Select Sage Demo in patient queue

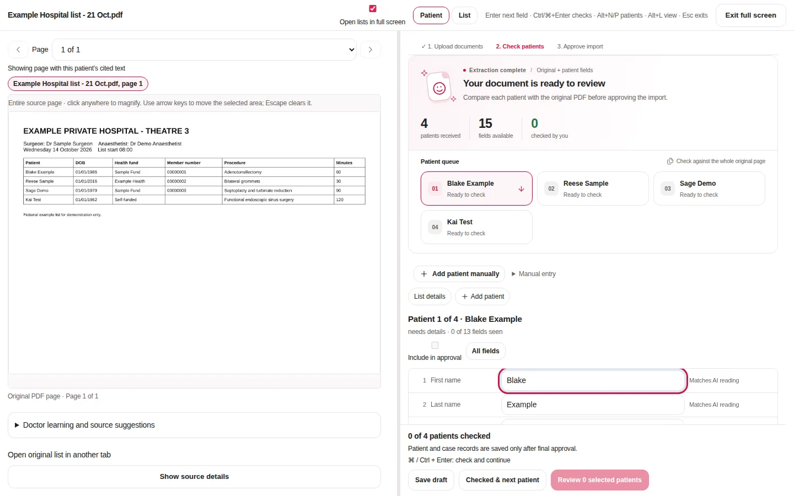pyautogui.click(x=709, y=188)
